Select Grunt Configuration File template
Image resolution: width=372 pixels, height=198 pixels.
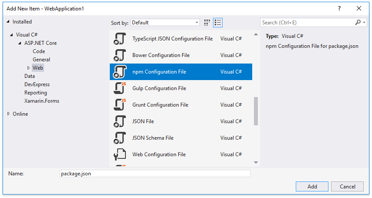[x=181, y=105]
